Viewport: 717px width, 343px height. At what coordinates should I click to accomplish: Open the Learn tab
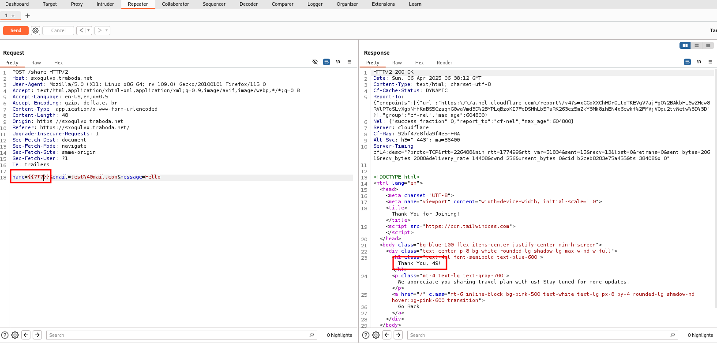click(x=415, y=4)
